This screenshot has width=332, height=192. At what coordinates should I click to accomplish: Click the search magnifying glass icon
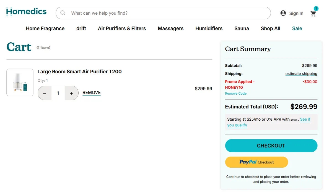[63, 13]
